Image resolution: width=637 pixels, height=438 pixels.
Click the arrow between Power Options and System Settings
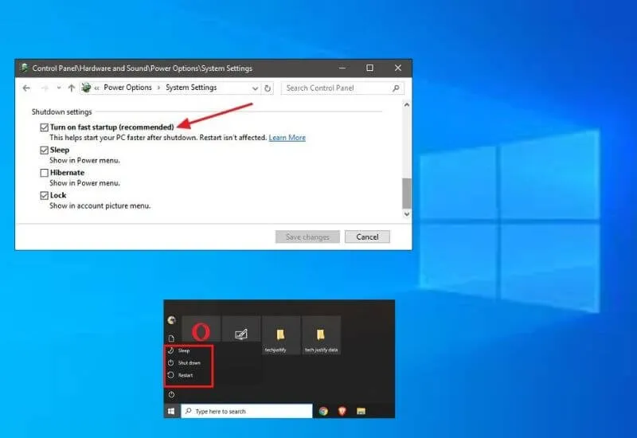[158, 88]
